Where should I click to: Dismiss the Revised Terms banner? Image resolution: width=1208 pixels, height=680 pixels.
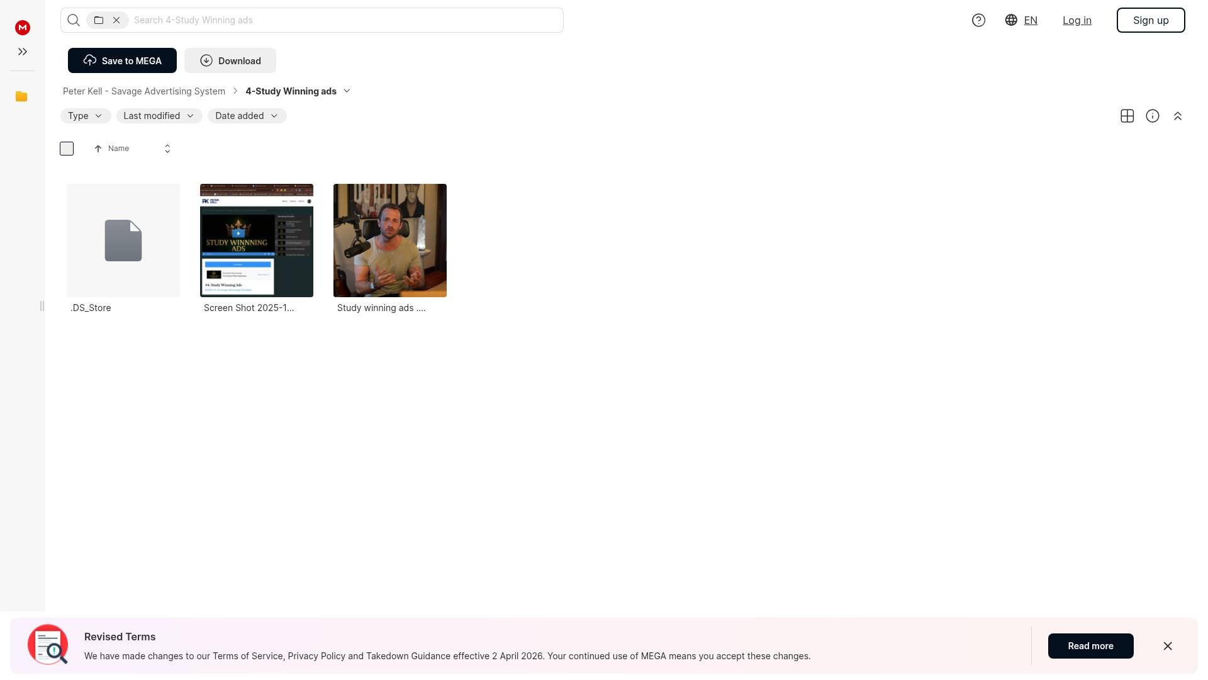1167,646
